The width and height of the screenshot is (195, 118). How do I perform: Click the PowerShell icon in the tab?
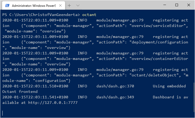(x=7, y=5)
